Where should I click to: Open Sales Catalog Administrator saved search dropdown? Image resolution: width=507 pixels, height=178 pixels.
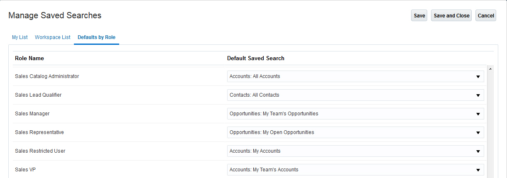point(355,76)
